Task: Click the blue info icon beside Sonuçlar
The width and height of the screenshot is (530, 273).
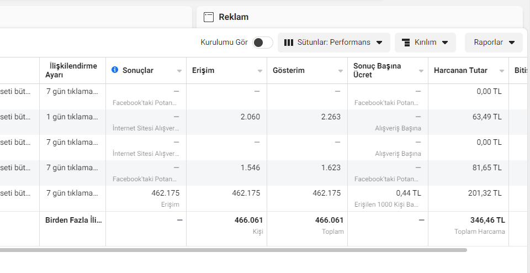Action: point(115,70)
